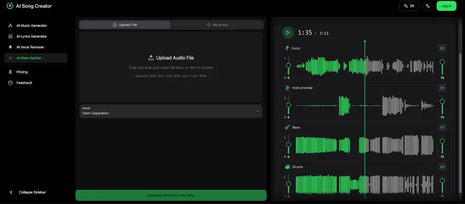Open the language translation icon button

(x=427, y=6)
